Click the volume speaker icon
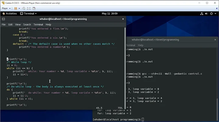Image resolution: width=219 pixels, height=122 pixels. pos(207,14)
